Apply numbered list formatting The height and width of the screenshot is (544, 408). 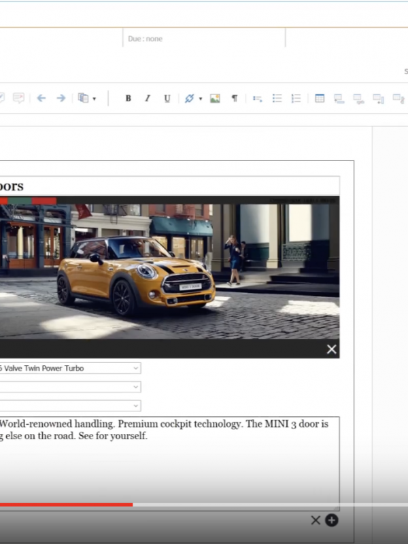tap(296, 98)
